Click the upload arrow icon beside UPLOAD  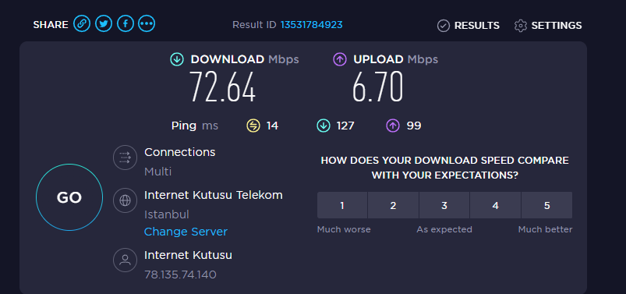pyautogui.click(x=339, y=59)
